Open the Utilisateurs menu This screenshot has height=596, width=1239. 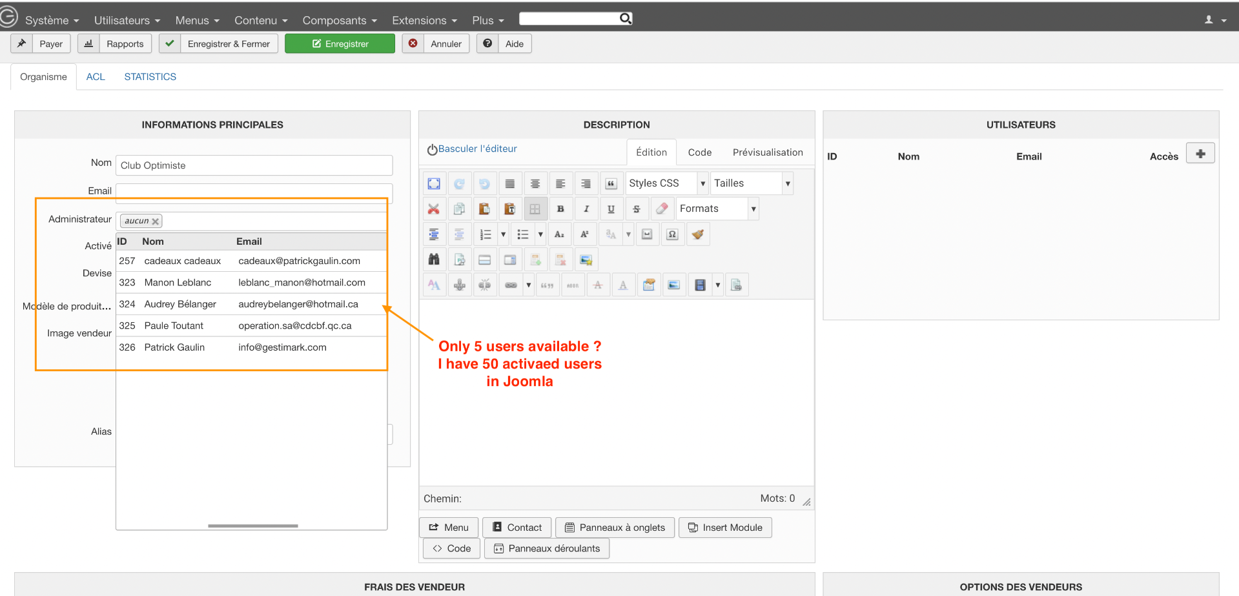pyautogui.click(x=127, y=21)
